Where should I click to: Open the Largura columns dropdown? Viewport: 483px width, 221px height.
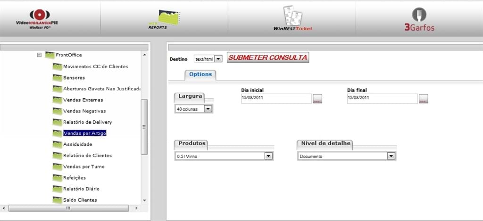pyautogui.click(x=208, y=109)
